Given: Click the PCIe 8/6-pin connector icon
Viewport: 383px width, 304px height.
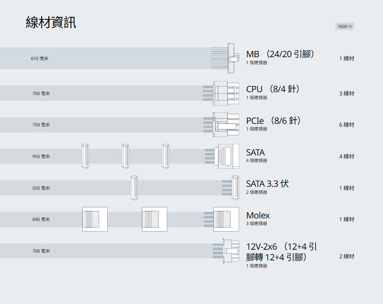Looking at the screenshot, I should pos(225,125).
